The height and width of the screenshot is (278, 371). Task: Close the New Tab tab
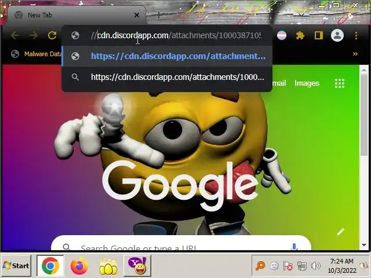137,15
